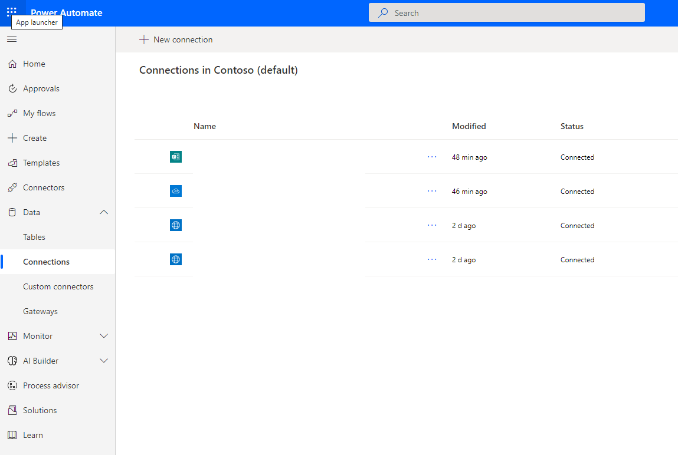Image resolution: width=678 pixels, height=455 pixels.
Task: Open more options for first 2 d ago connection
Action: (432, 225)
